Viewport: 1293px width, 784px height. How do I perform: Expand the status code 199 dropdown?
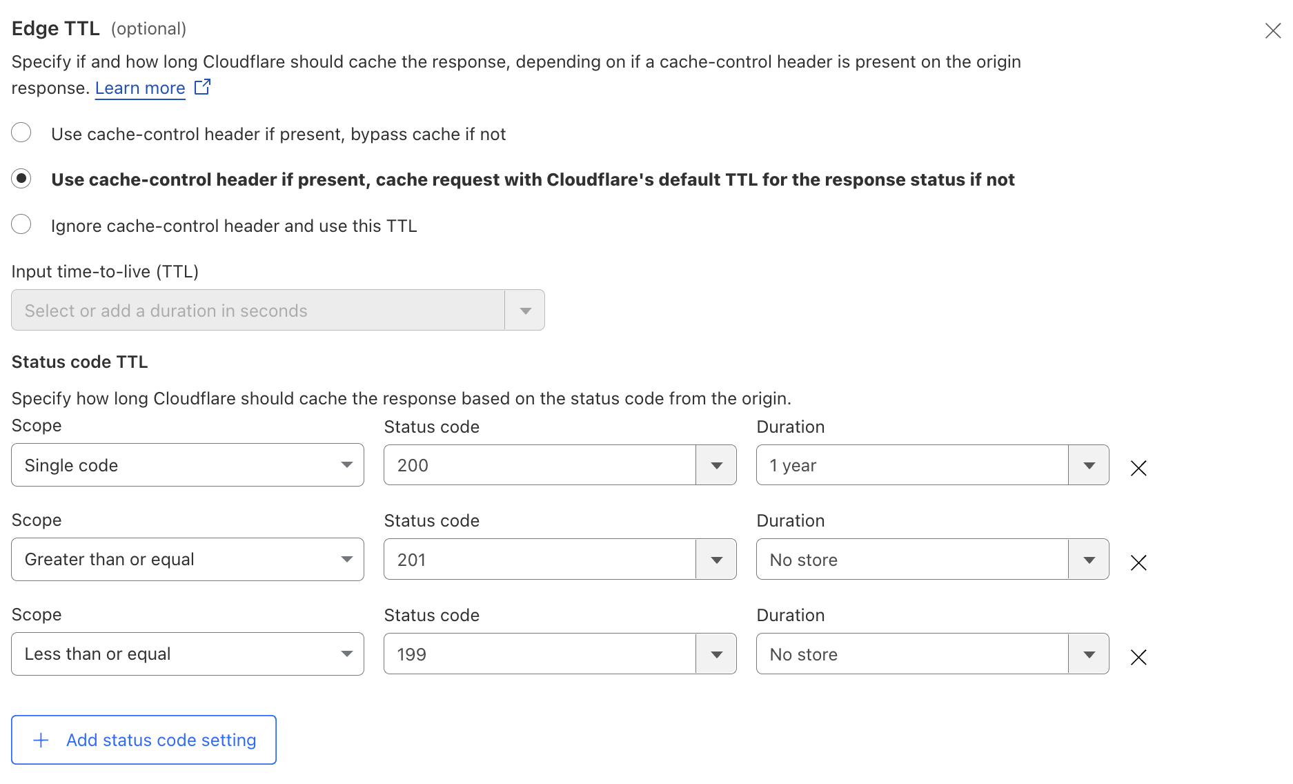click(x=716, y=654)
